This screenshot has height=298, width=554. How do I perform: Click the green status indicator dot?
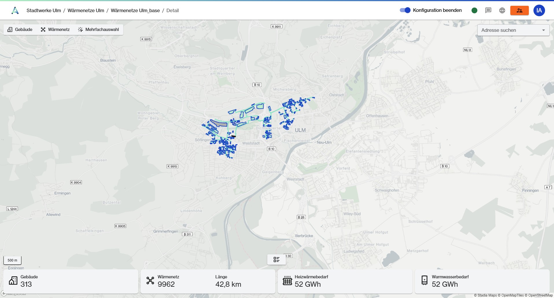474,10
